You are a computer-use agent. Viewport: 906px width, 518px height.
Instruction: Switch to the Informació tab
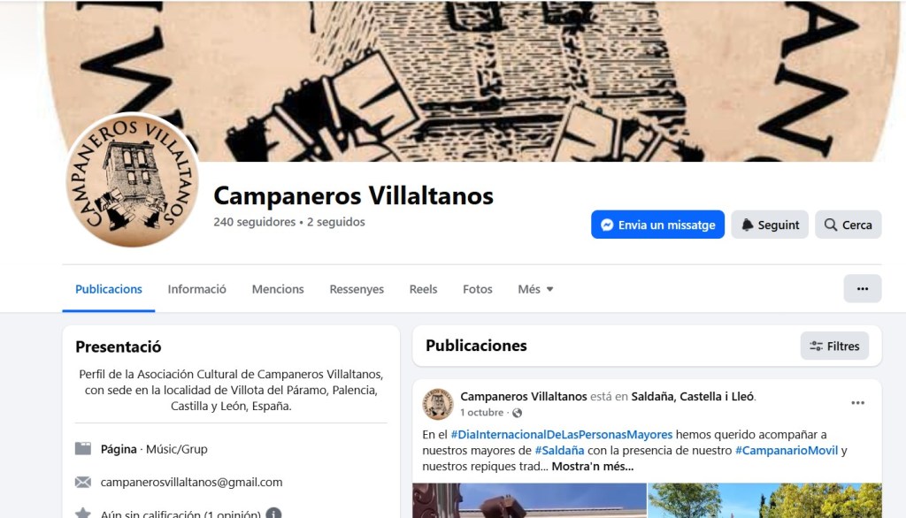(x=196, y=289)
